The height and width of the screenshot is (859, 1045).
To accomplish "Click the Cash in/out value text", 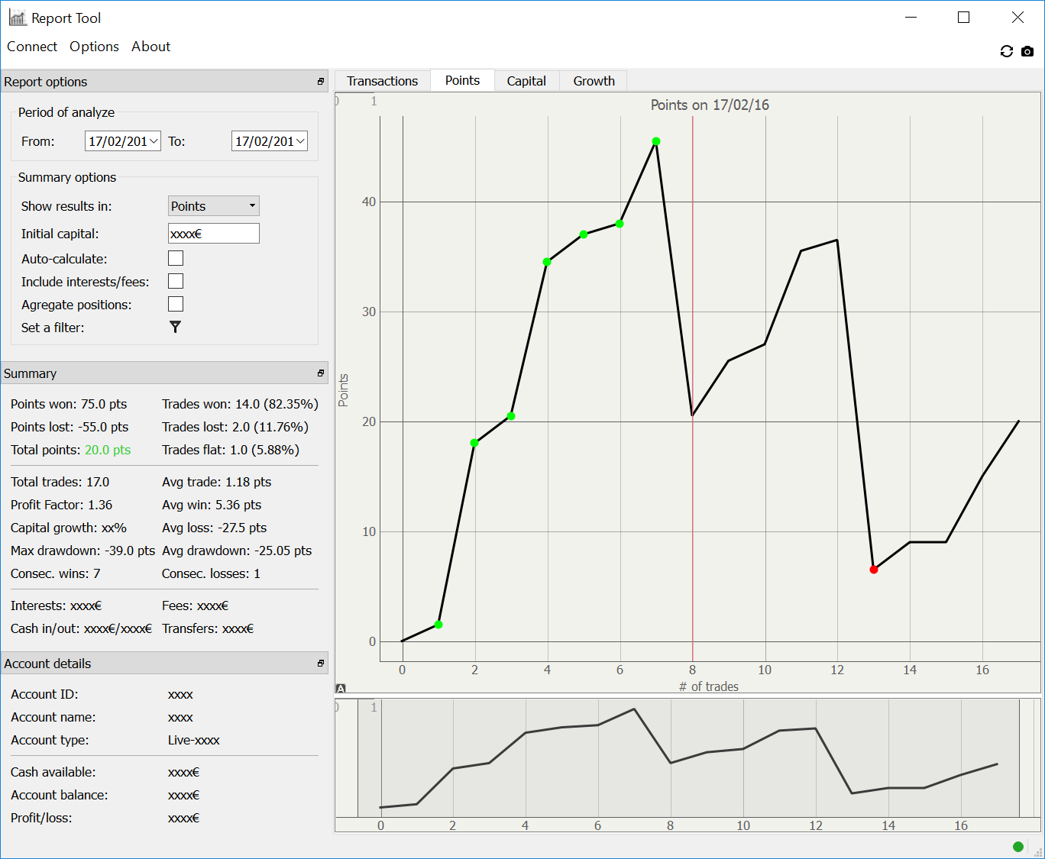I will pos(118,628).
